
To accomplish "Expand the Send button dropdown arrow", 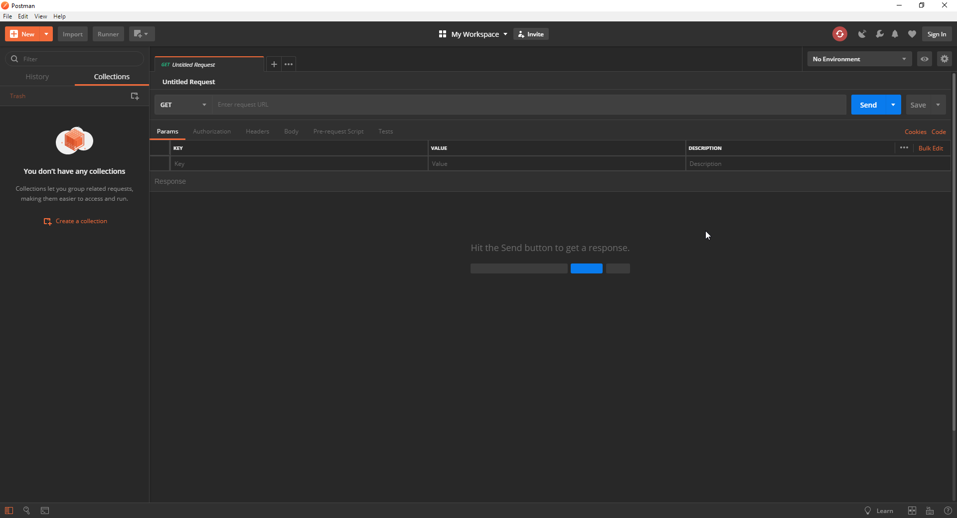I will coord(893,105).
